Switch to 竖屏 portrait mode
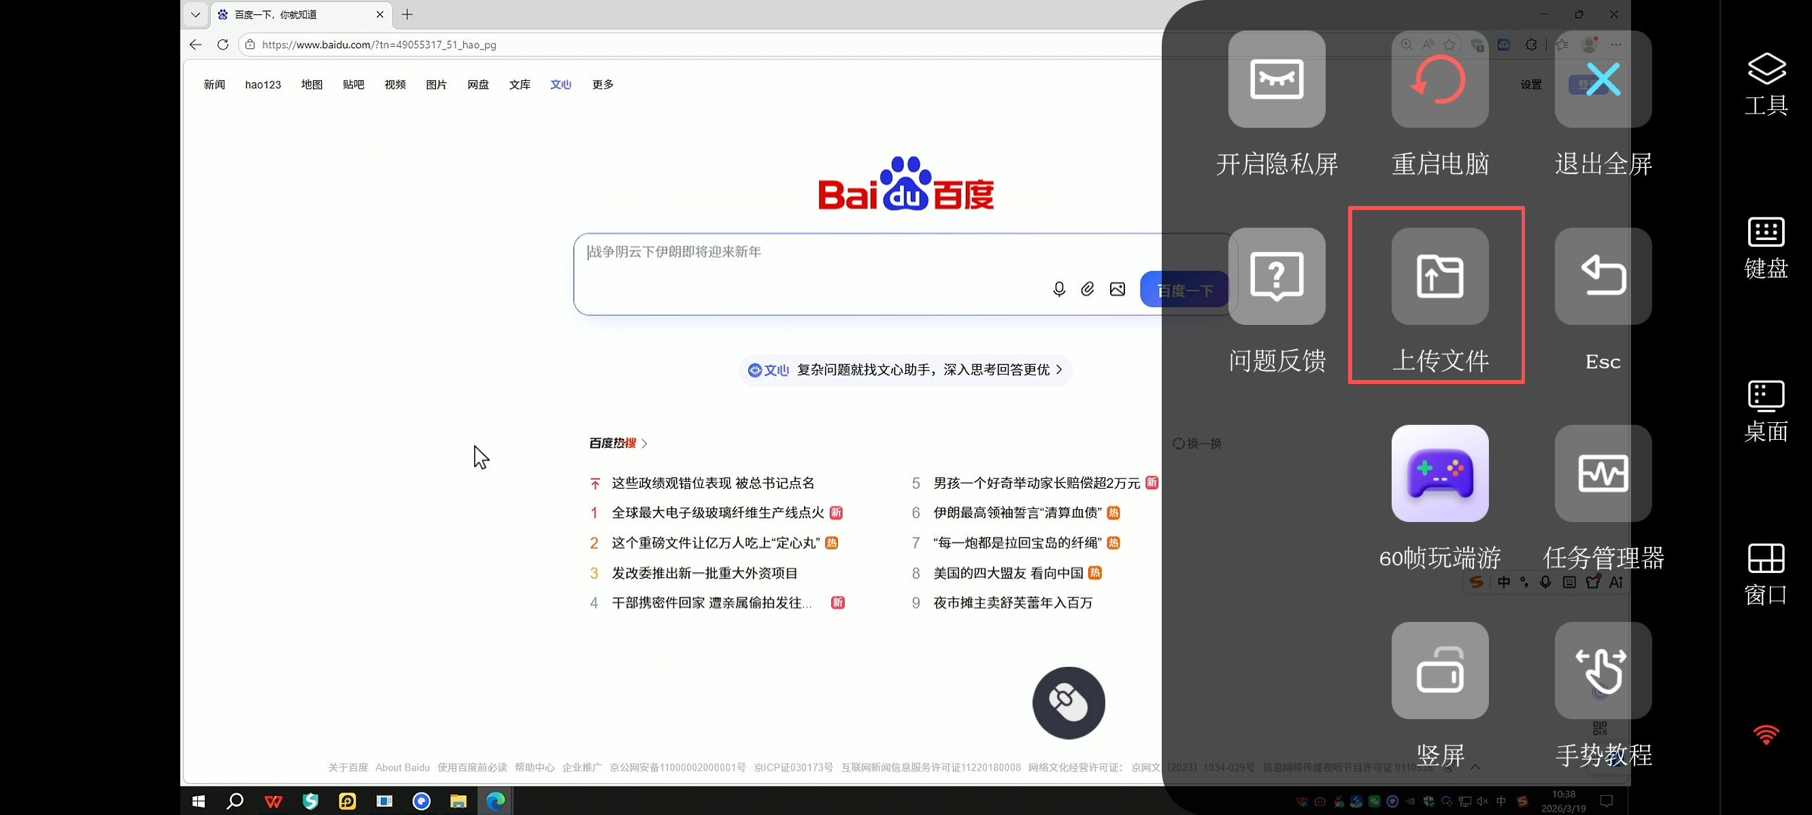Viewport: 1812px width, 815px height. pos(1439,670)
